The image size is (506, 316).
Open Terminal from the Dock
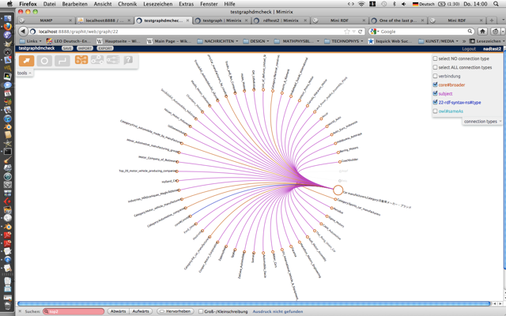(x=7, y=151)
